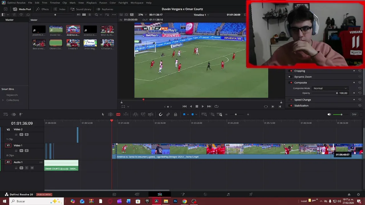Toggle the V1 destination track selector
The width and height of the screenshot is (365, 205).
coord(8,145)
